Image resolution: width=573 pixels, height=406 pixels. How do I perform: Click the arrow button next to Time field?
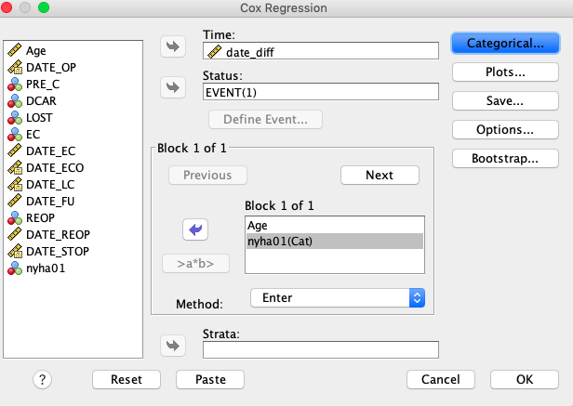coord(173,46)
